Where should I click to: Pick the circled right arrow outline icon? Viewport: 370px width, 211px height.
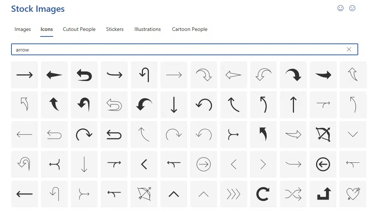(203, 164)
